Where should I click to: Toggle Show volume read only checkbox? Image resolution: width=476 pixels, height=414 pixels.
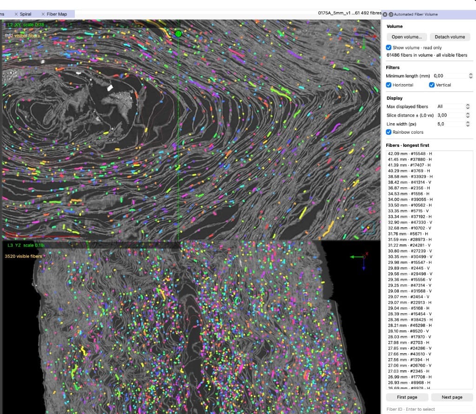(389, 47)
